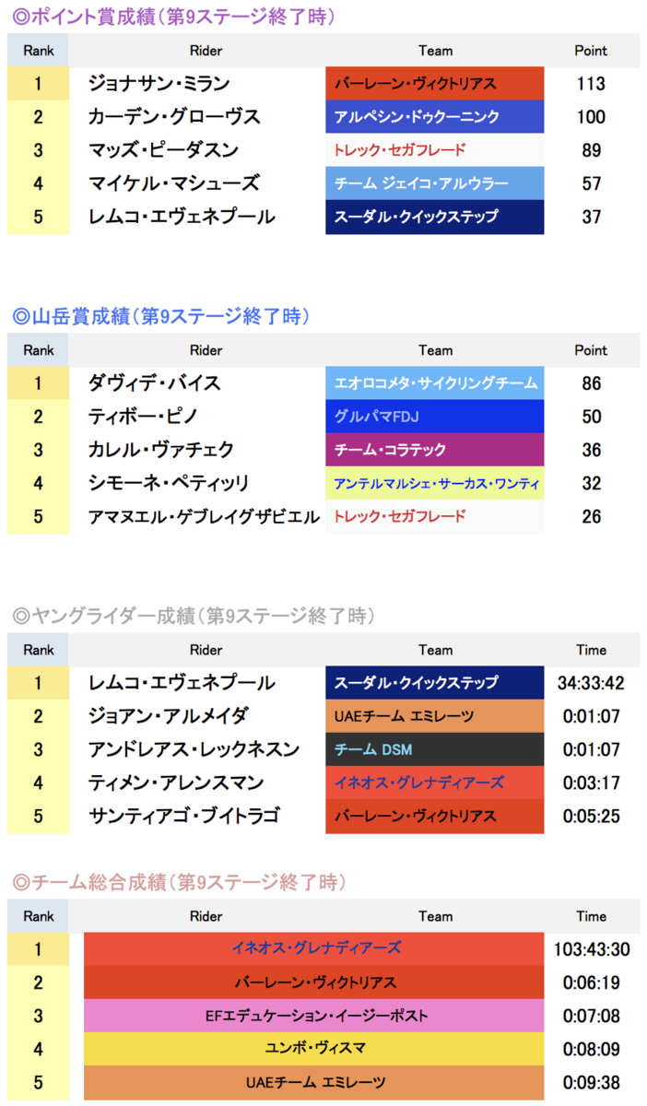Image resolution: width=647 pixels, height=1106 pixels.
Task: Click team cell チーム・コラテック
Action: point(435,450)
